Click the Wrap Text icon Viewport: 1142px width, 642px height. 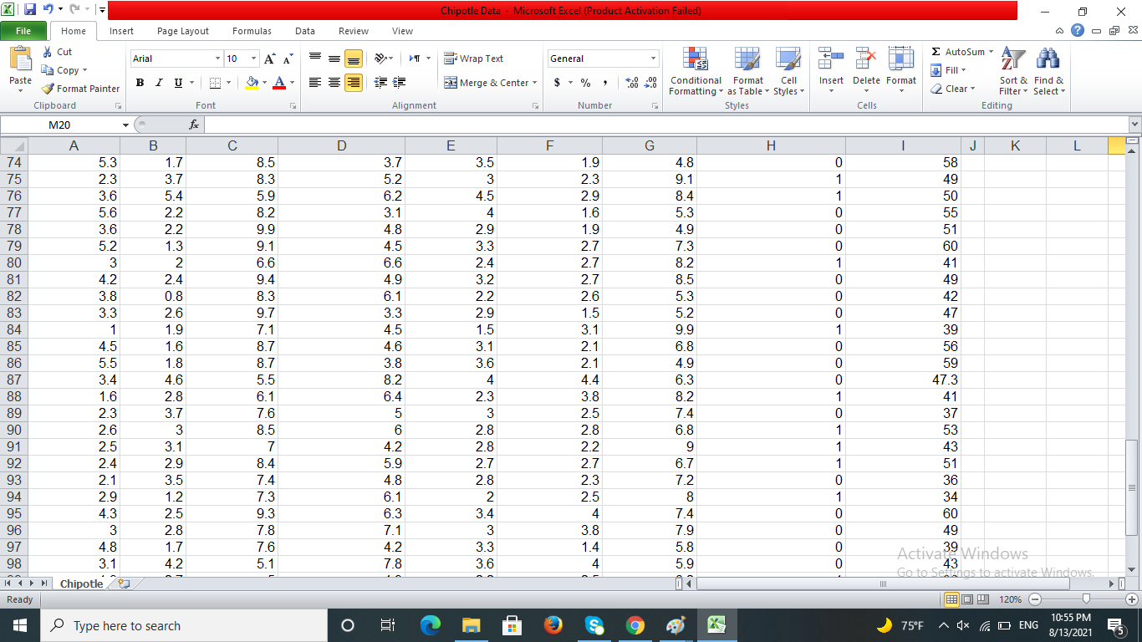[477, 58]
